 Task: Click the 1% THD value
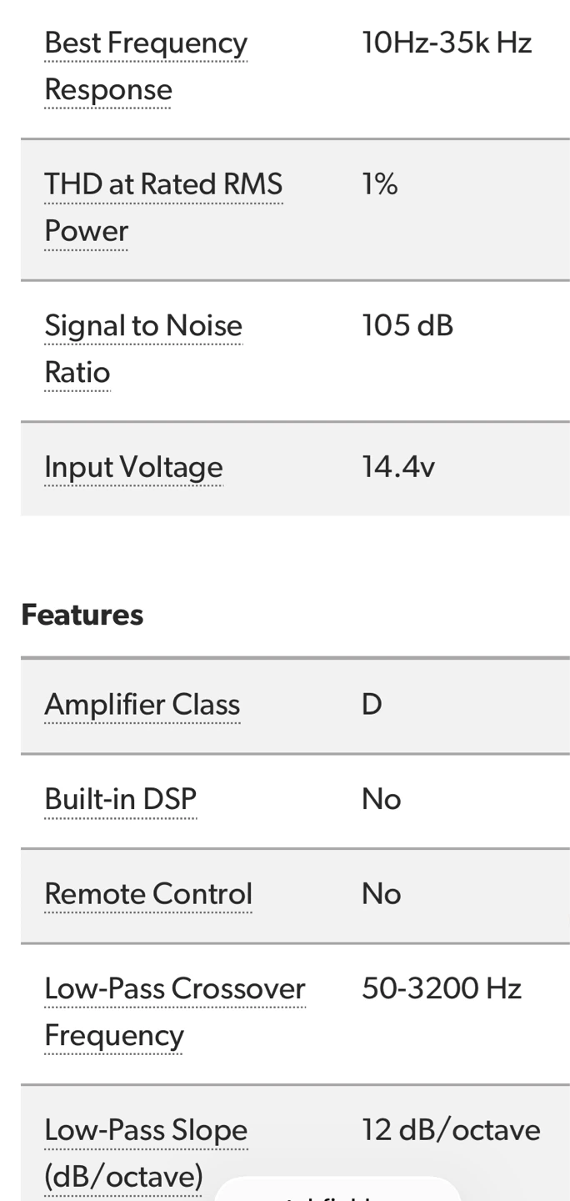(380, 184)
